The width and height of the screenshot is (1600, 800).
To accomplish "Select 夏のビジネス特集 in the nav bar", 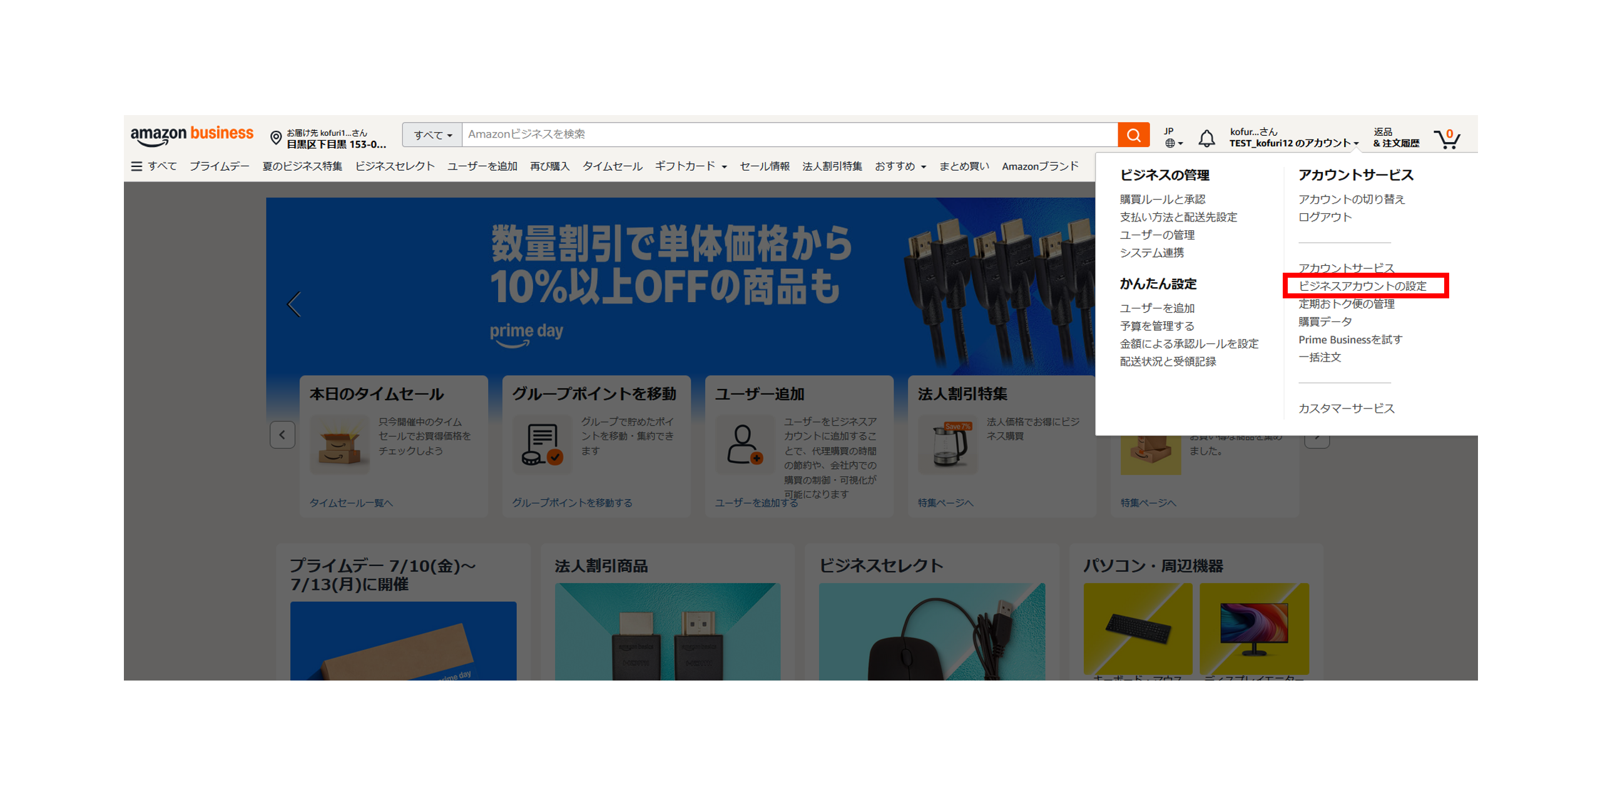I will (302, 166).
